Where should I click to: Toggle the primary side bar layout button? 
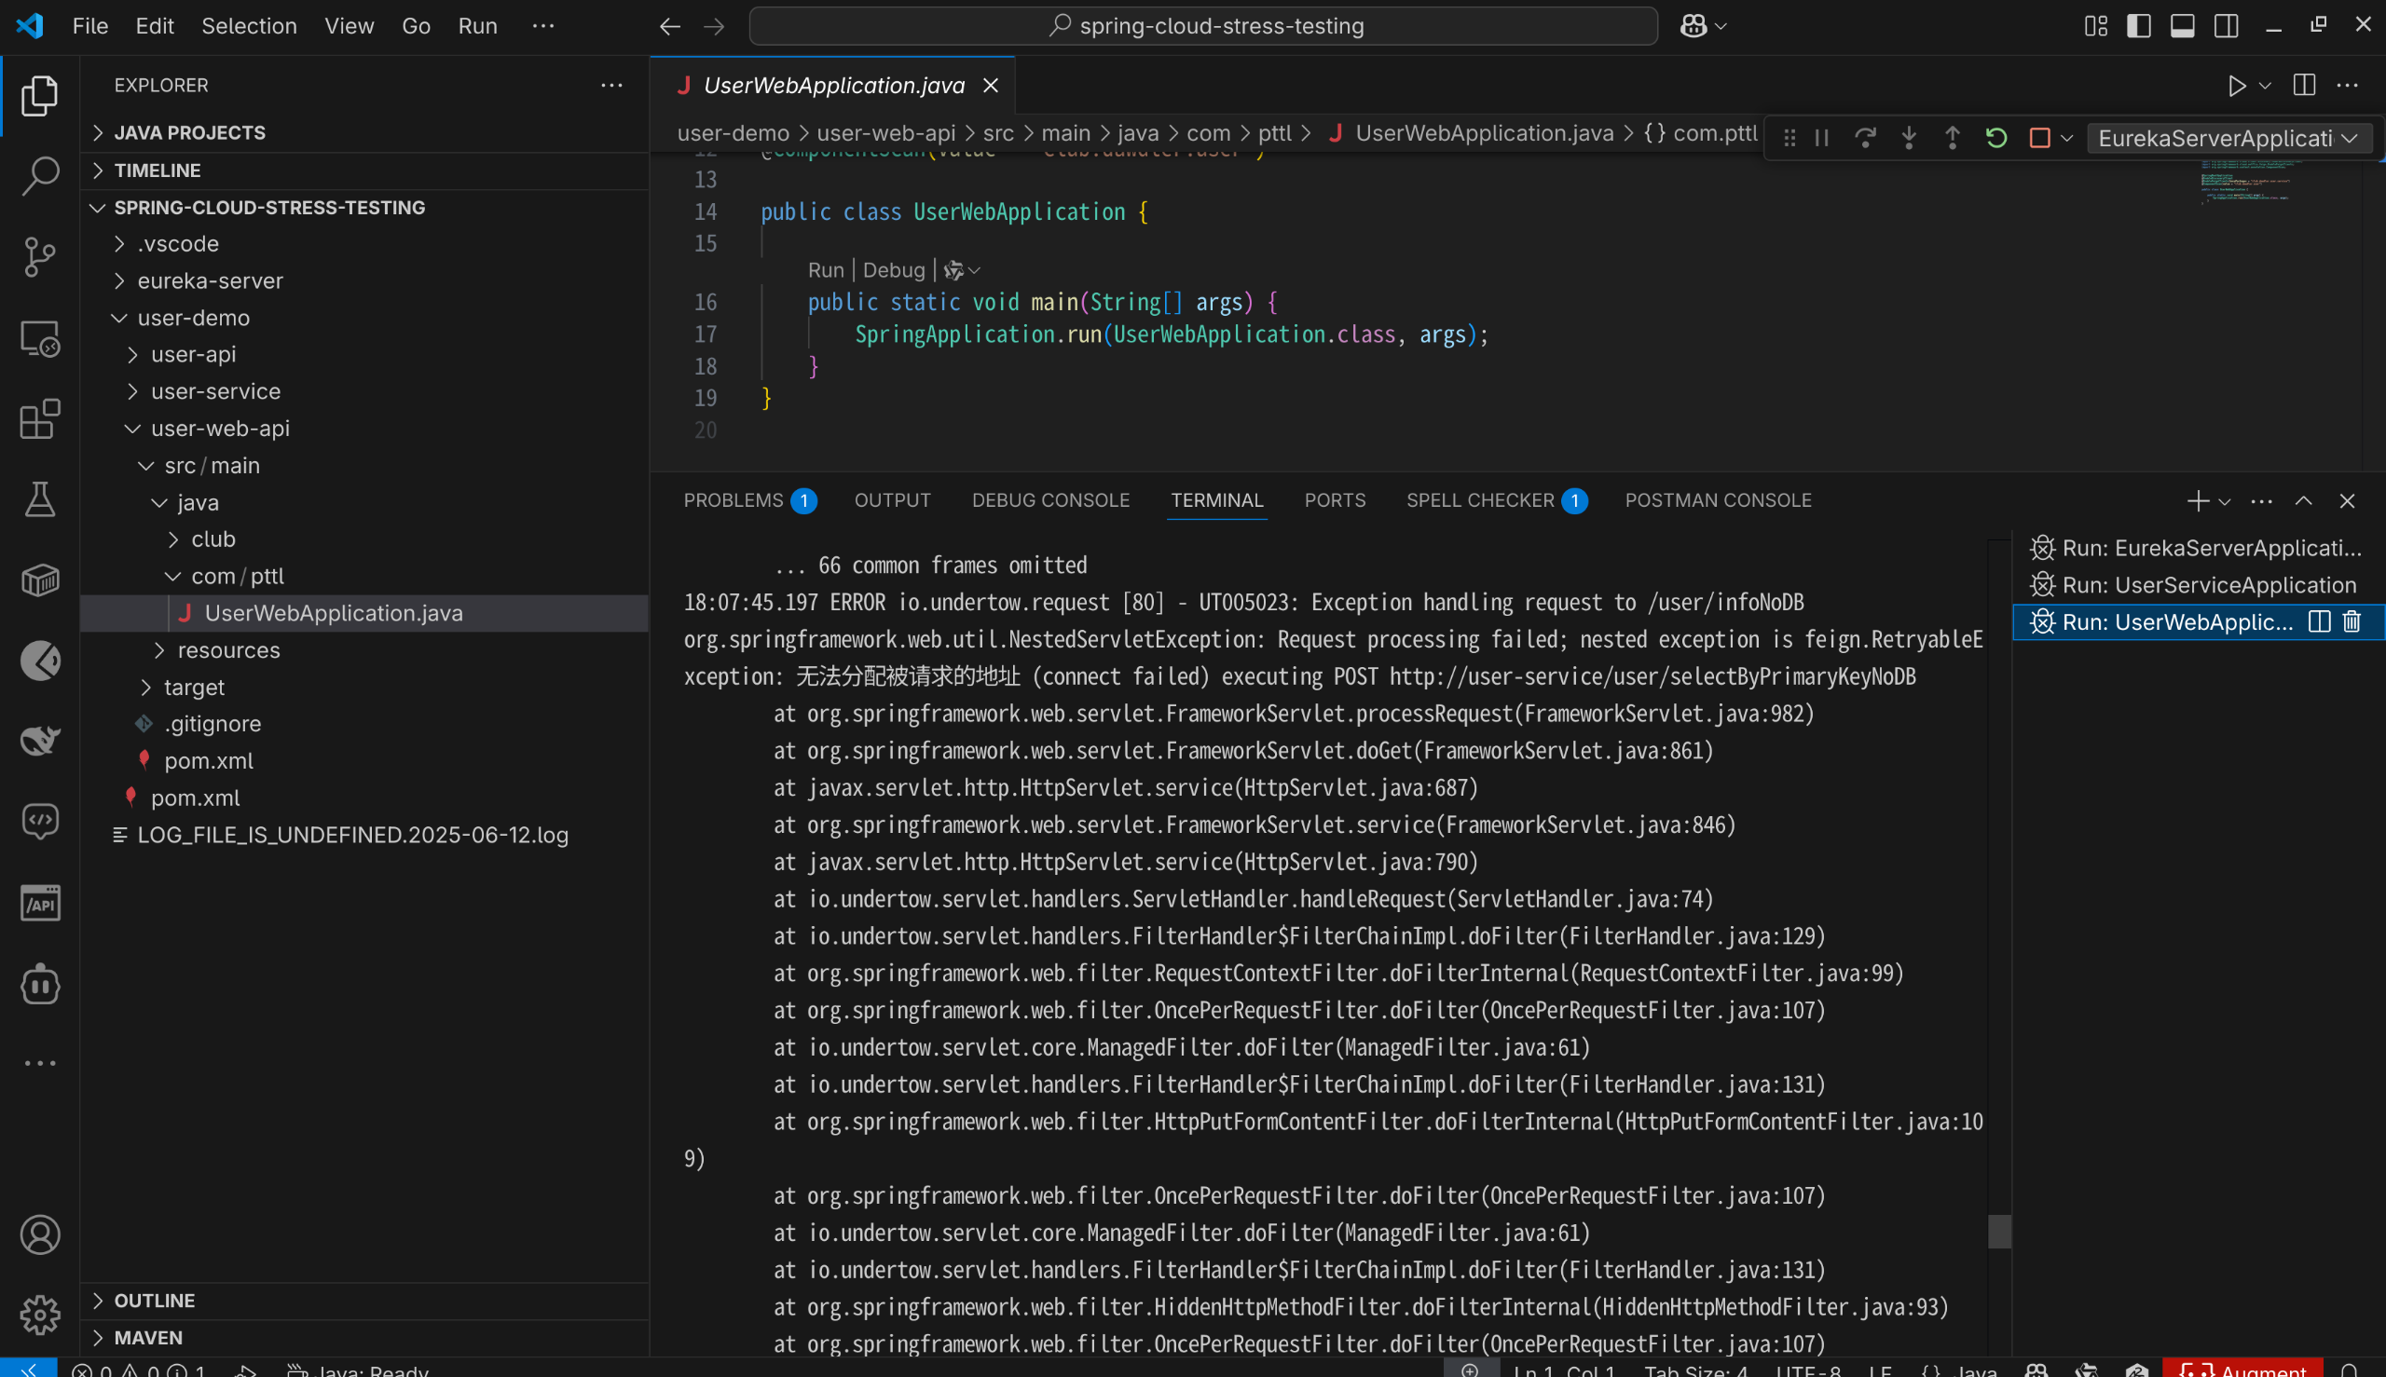tap(2138, 26)
